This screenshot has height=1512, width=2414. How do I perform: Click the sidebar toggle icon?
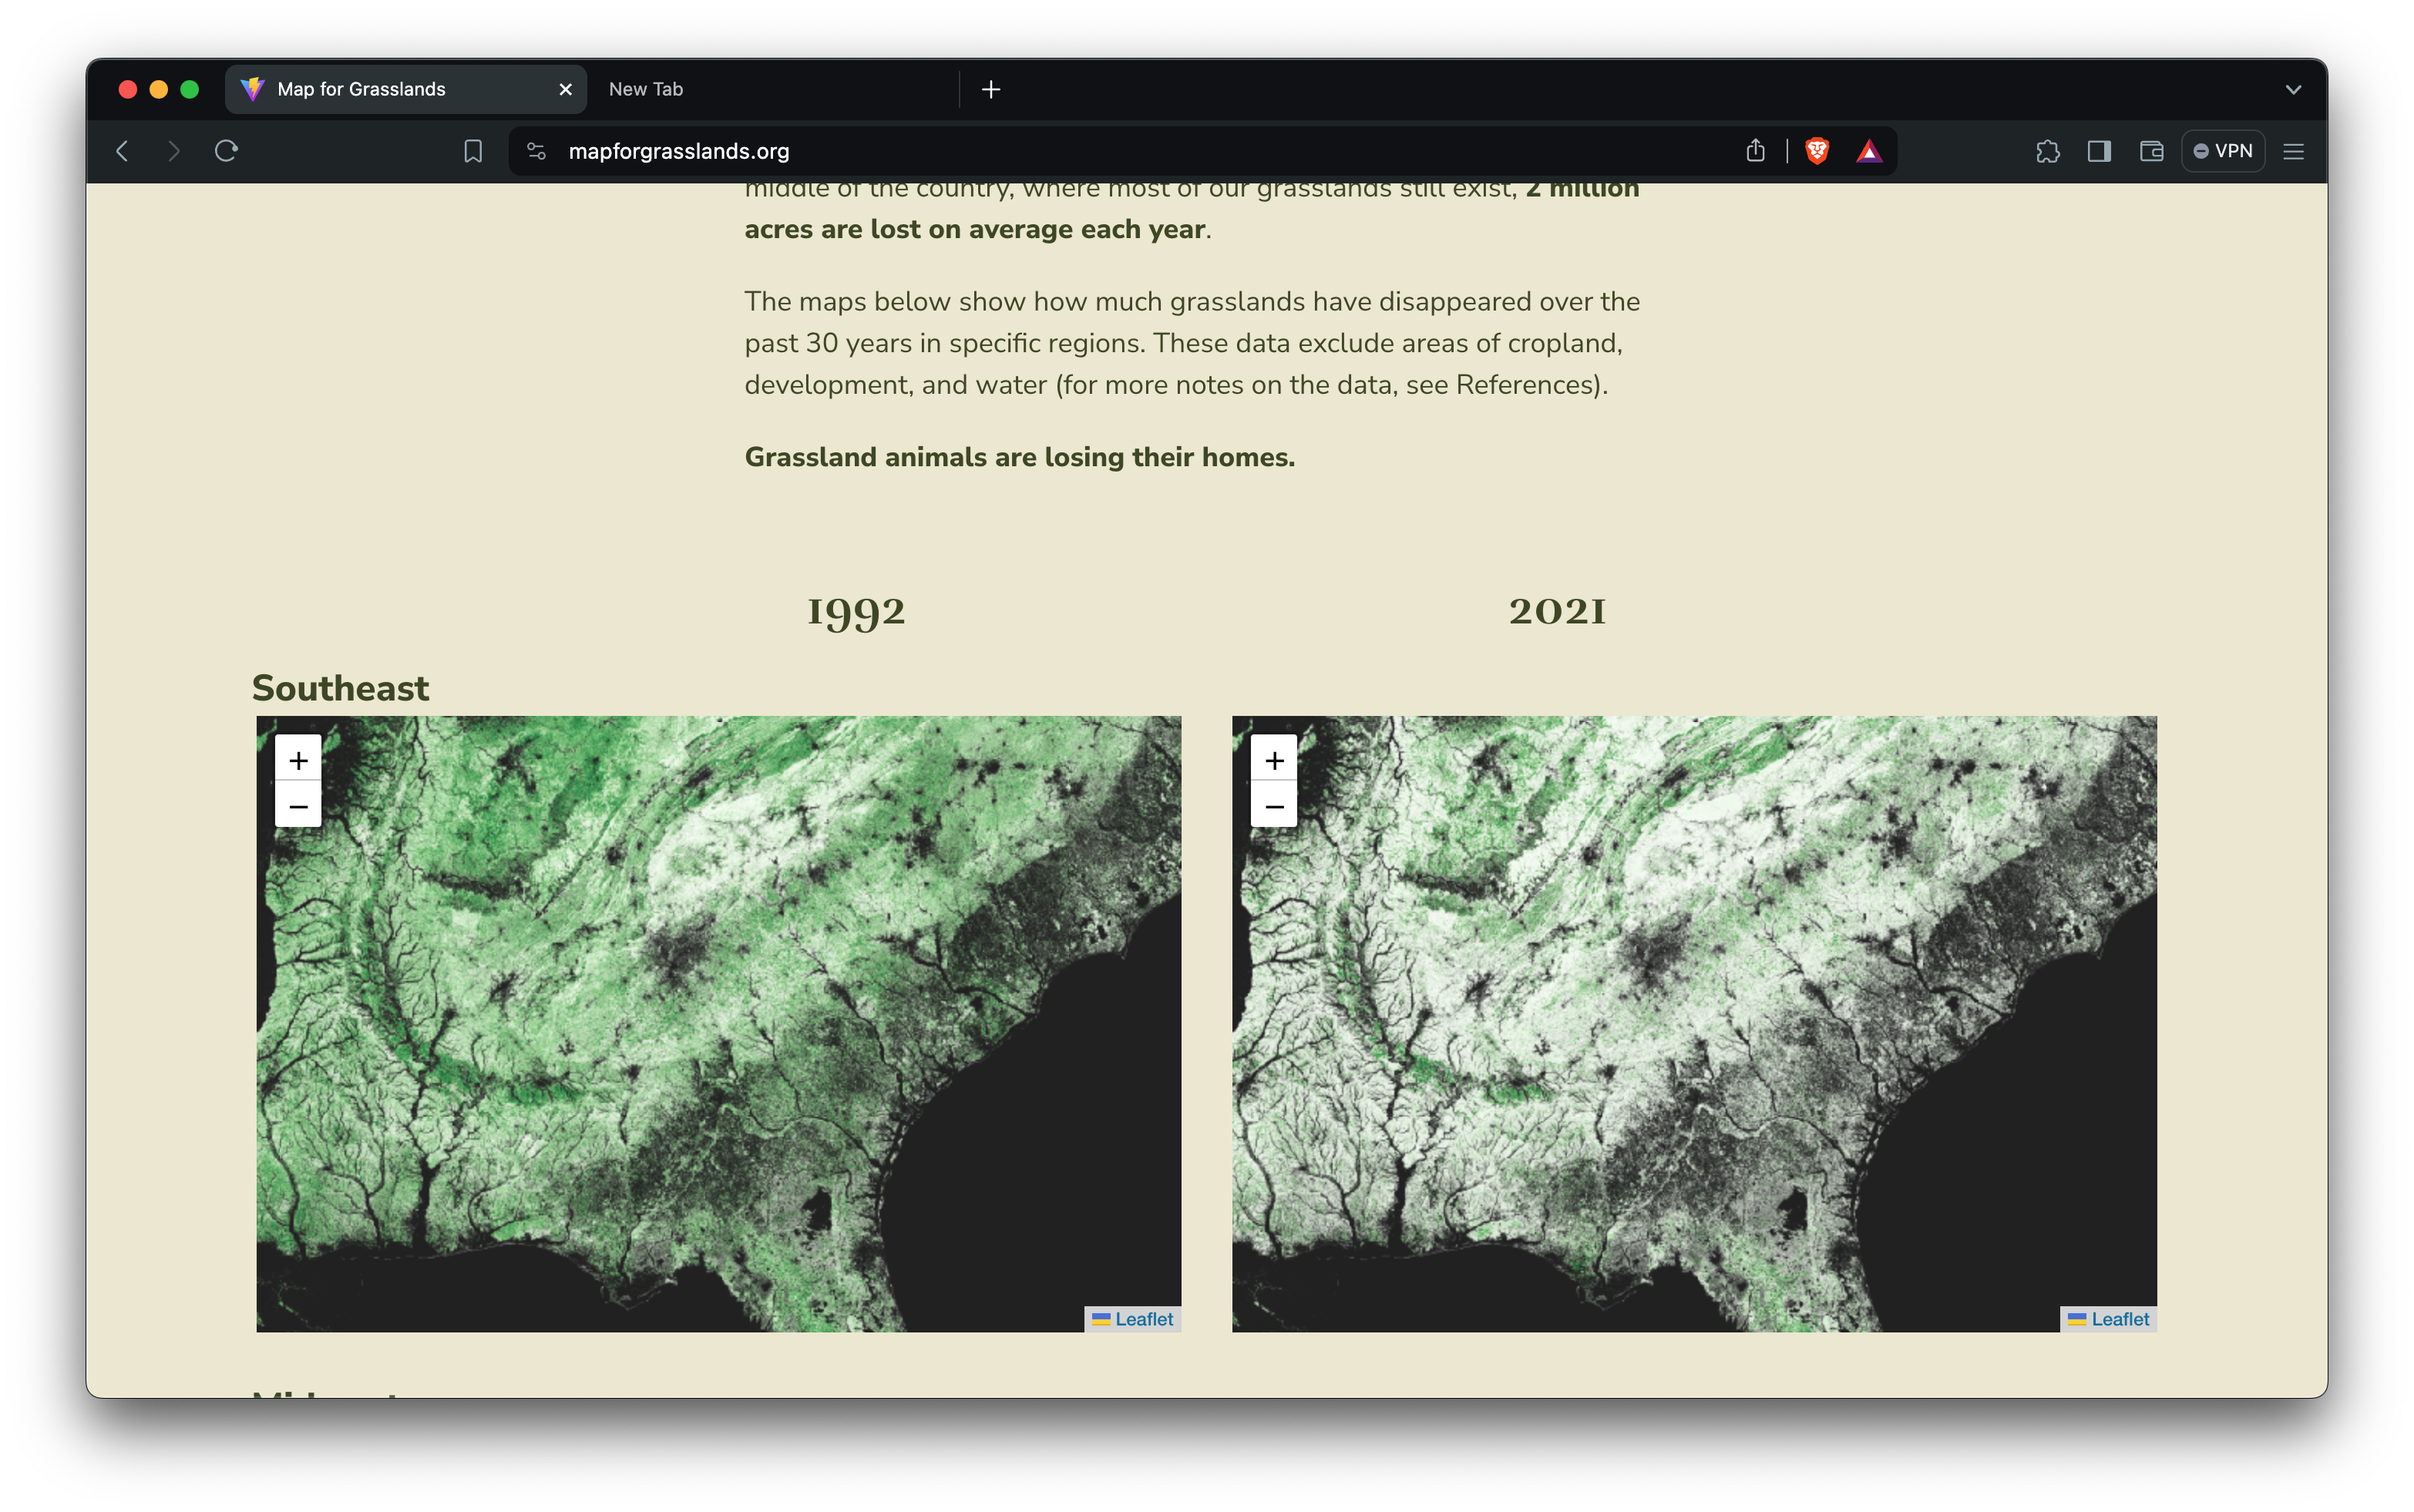click(x=2099, y=151)
